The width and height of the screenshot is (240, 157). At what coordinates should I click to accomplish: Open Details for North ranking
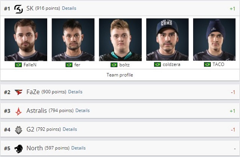click(x=78, y=148)
